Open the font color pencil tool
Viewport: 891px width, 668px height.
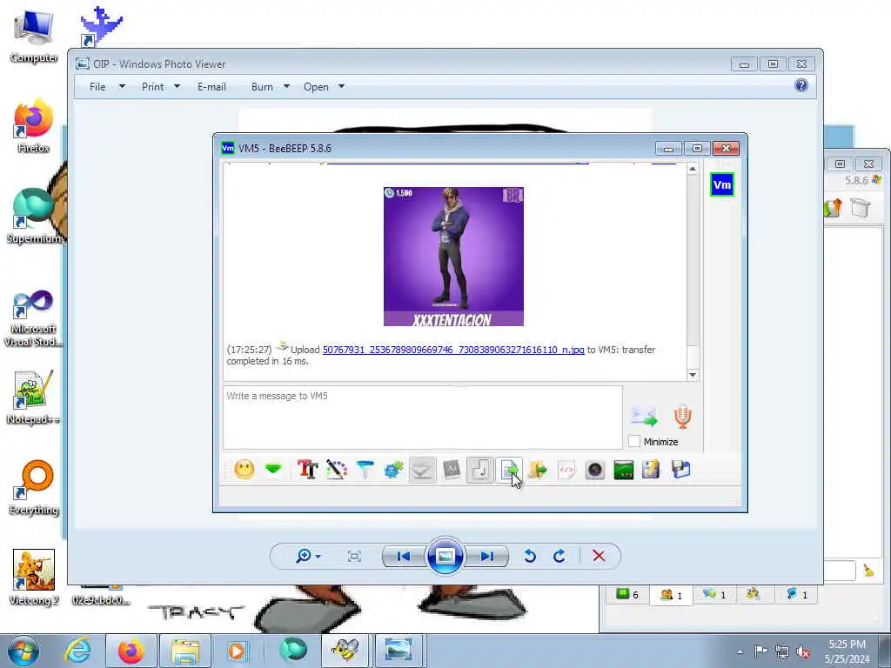coord(337,470)
